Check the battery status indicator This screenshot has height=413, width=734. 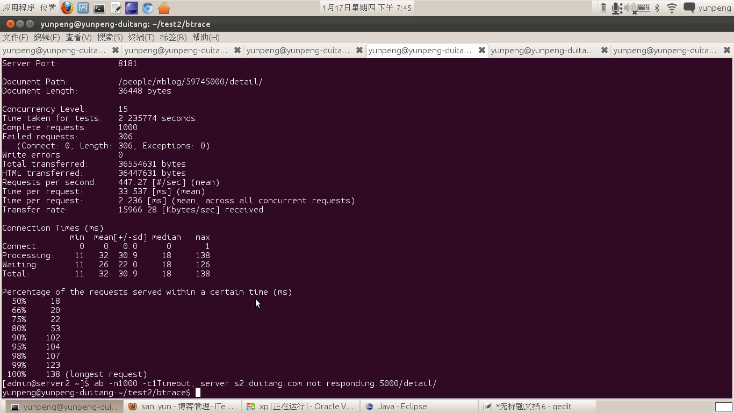click(603, 8)
